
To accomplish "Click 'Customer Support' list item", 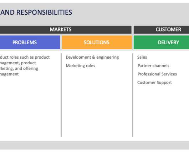I will (x=154, y=83).
